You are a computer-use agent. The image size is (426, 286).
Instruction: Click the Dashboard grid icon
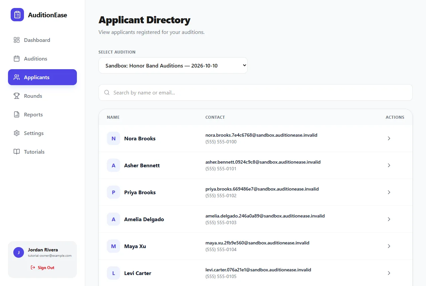17,40
